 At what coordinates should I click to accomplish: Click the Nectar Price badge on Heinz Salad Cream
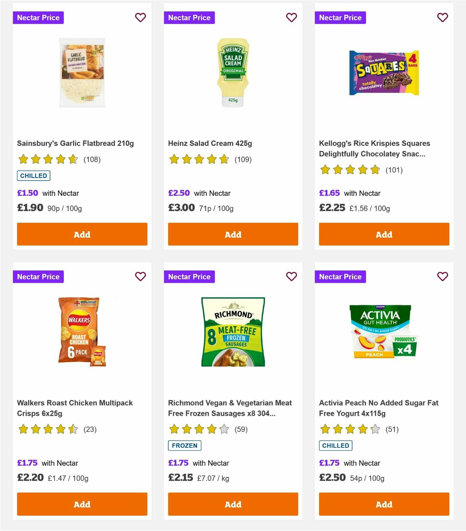[x=189, y=18]
